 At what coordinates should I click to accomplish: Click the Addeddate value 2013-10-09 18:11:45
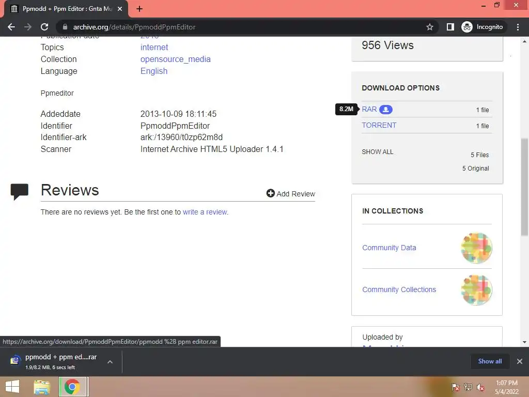pos(178,114)
